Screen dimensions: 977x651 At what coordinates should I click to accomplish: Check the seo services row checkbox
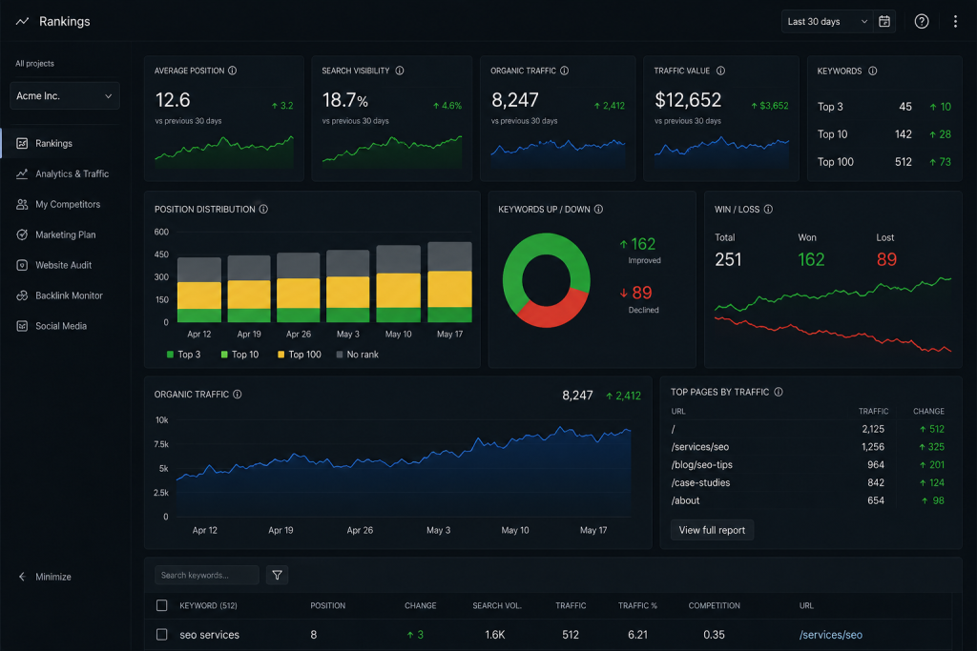(x=162, y=634)
